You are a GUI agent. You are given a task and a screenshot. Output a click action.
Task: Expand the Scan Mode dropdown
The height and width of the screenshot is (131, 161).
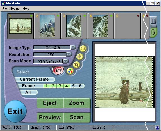pos(66,61)
